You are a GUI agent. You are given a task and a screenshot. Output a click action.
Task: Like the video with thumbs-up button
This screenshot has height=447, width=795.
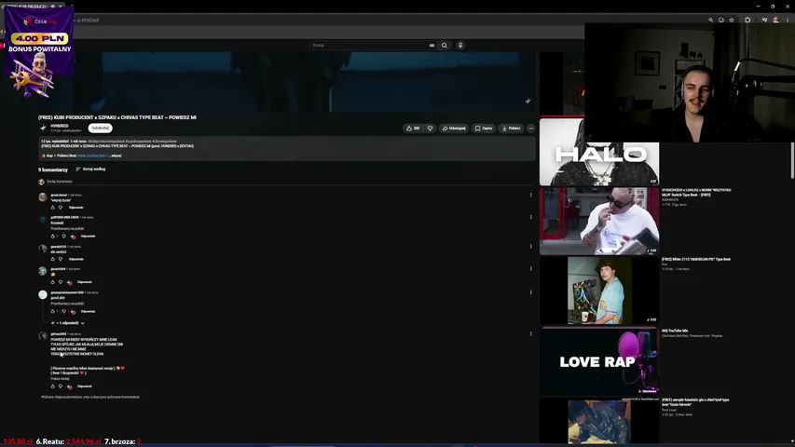[413, 129]
